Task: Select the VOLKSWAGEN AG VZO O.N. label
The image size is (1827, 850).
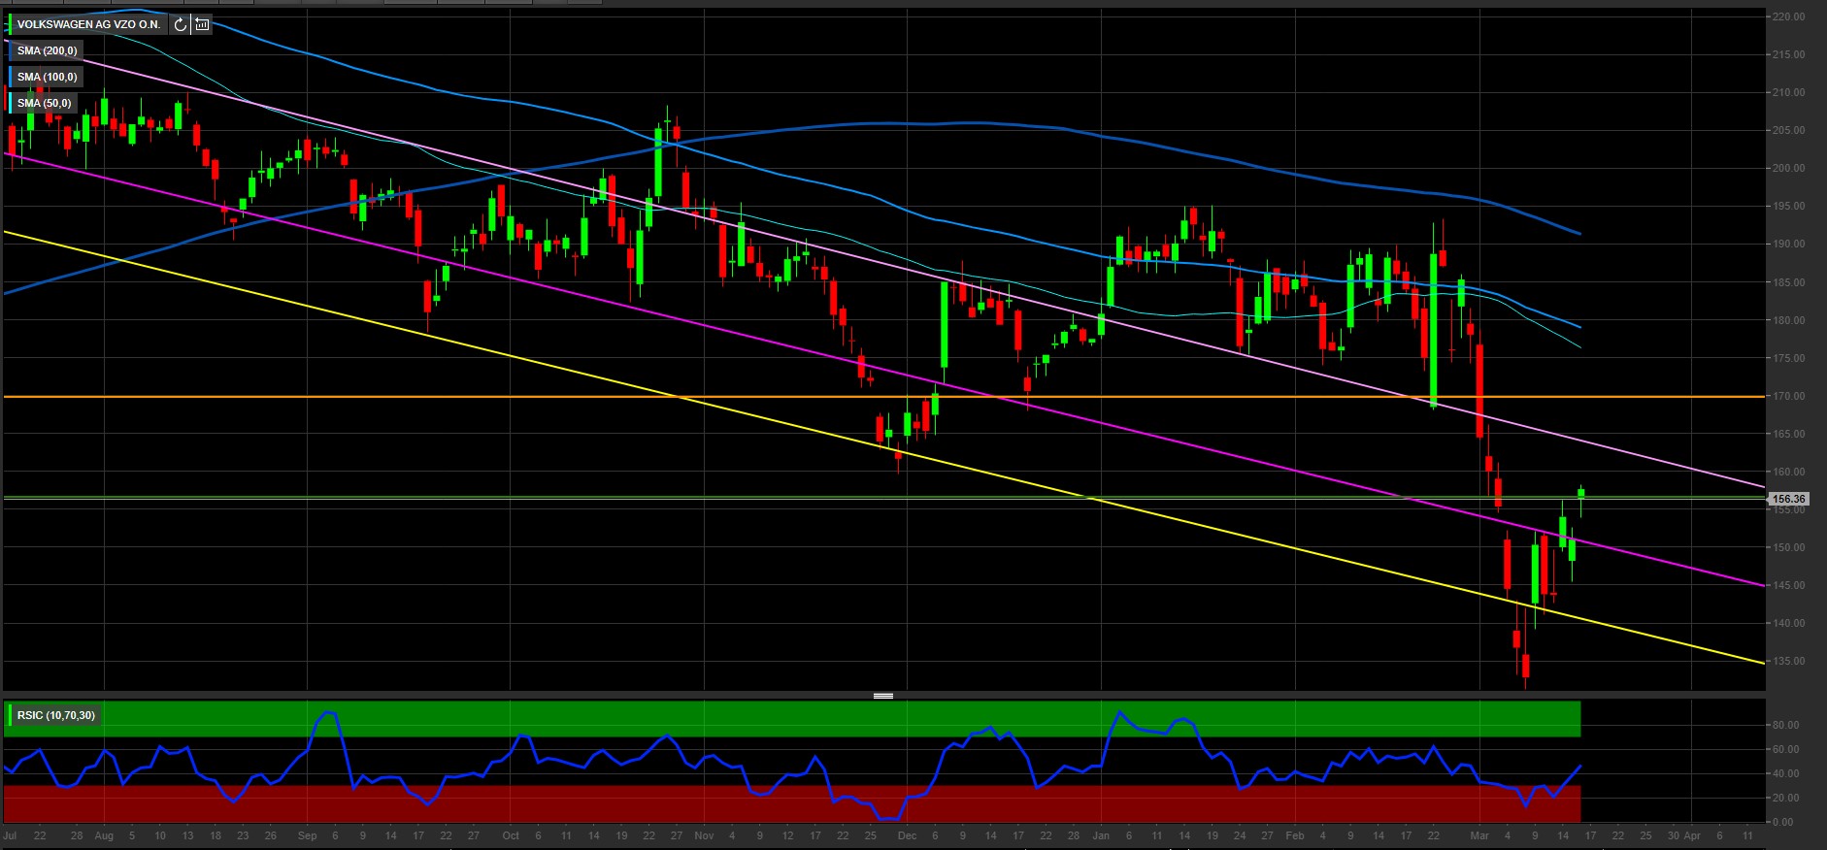Action: pos(88,24)
